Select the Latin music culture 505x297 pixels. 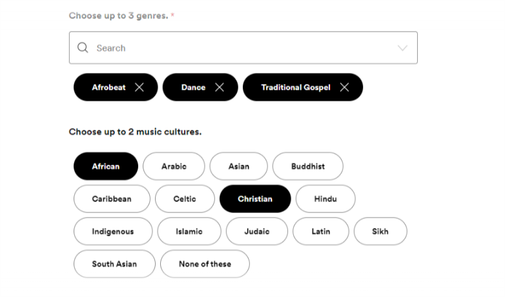pyautogui.click(x=320, y=231)
